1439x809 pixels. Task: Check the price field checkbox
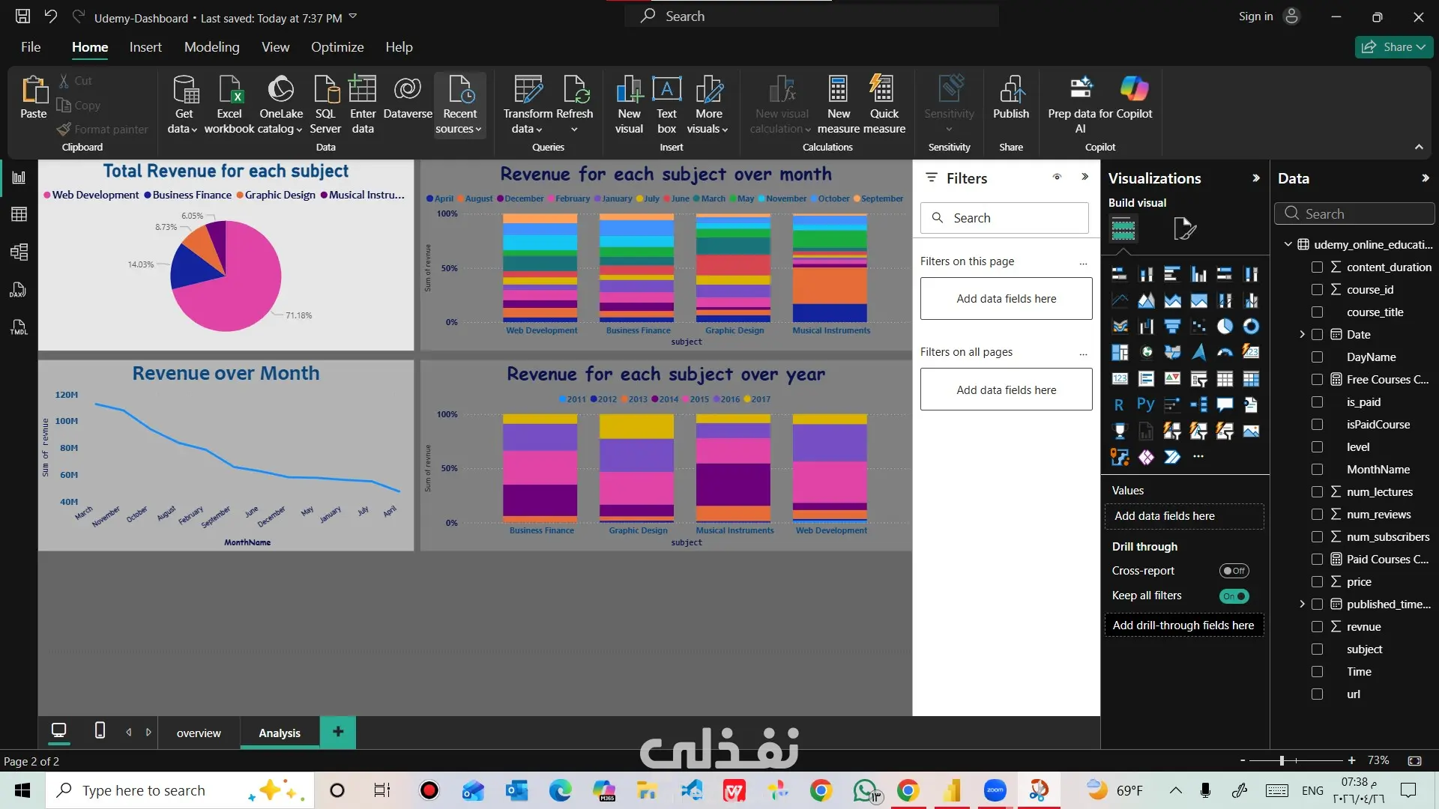pos(1317,582)
